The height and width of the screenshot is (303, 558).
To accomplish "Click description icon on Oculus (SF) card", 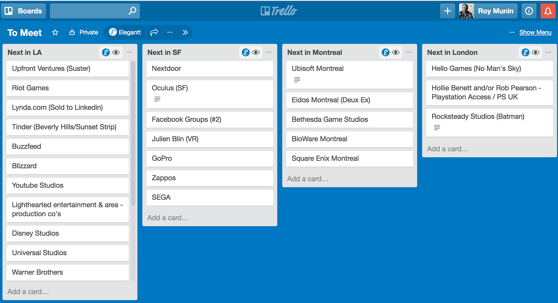I will (x=157, y=99).
